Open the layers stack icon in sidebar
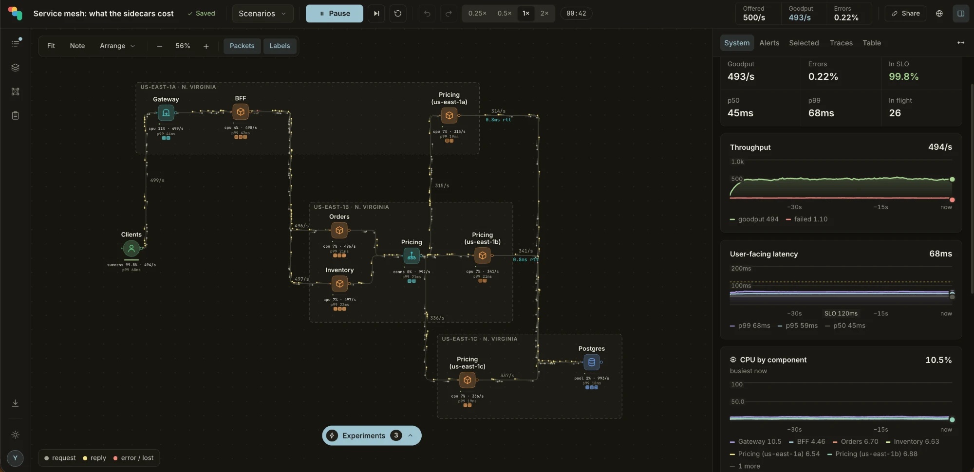974x472 pixels. coord(15,68)
